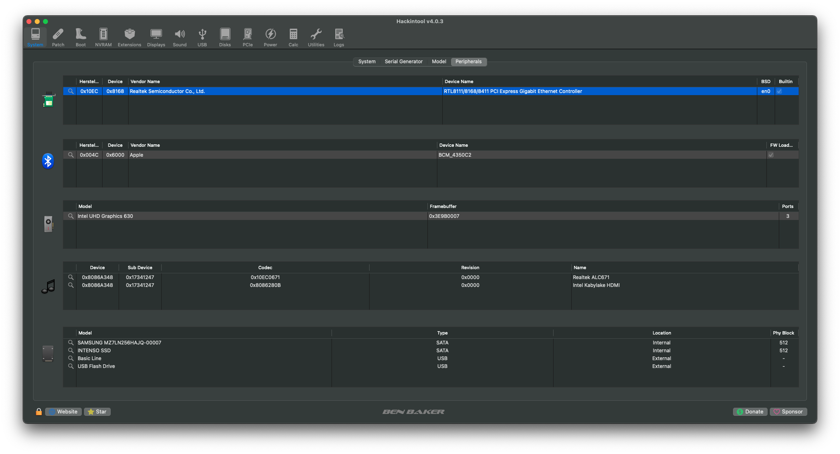
Task: Open the Extensions toolbar section
Action: click(129, 37)
